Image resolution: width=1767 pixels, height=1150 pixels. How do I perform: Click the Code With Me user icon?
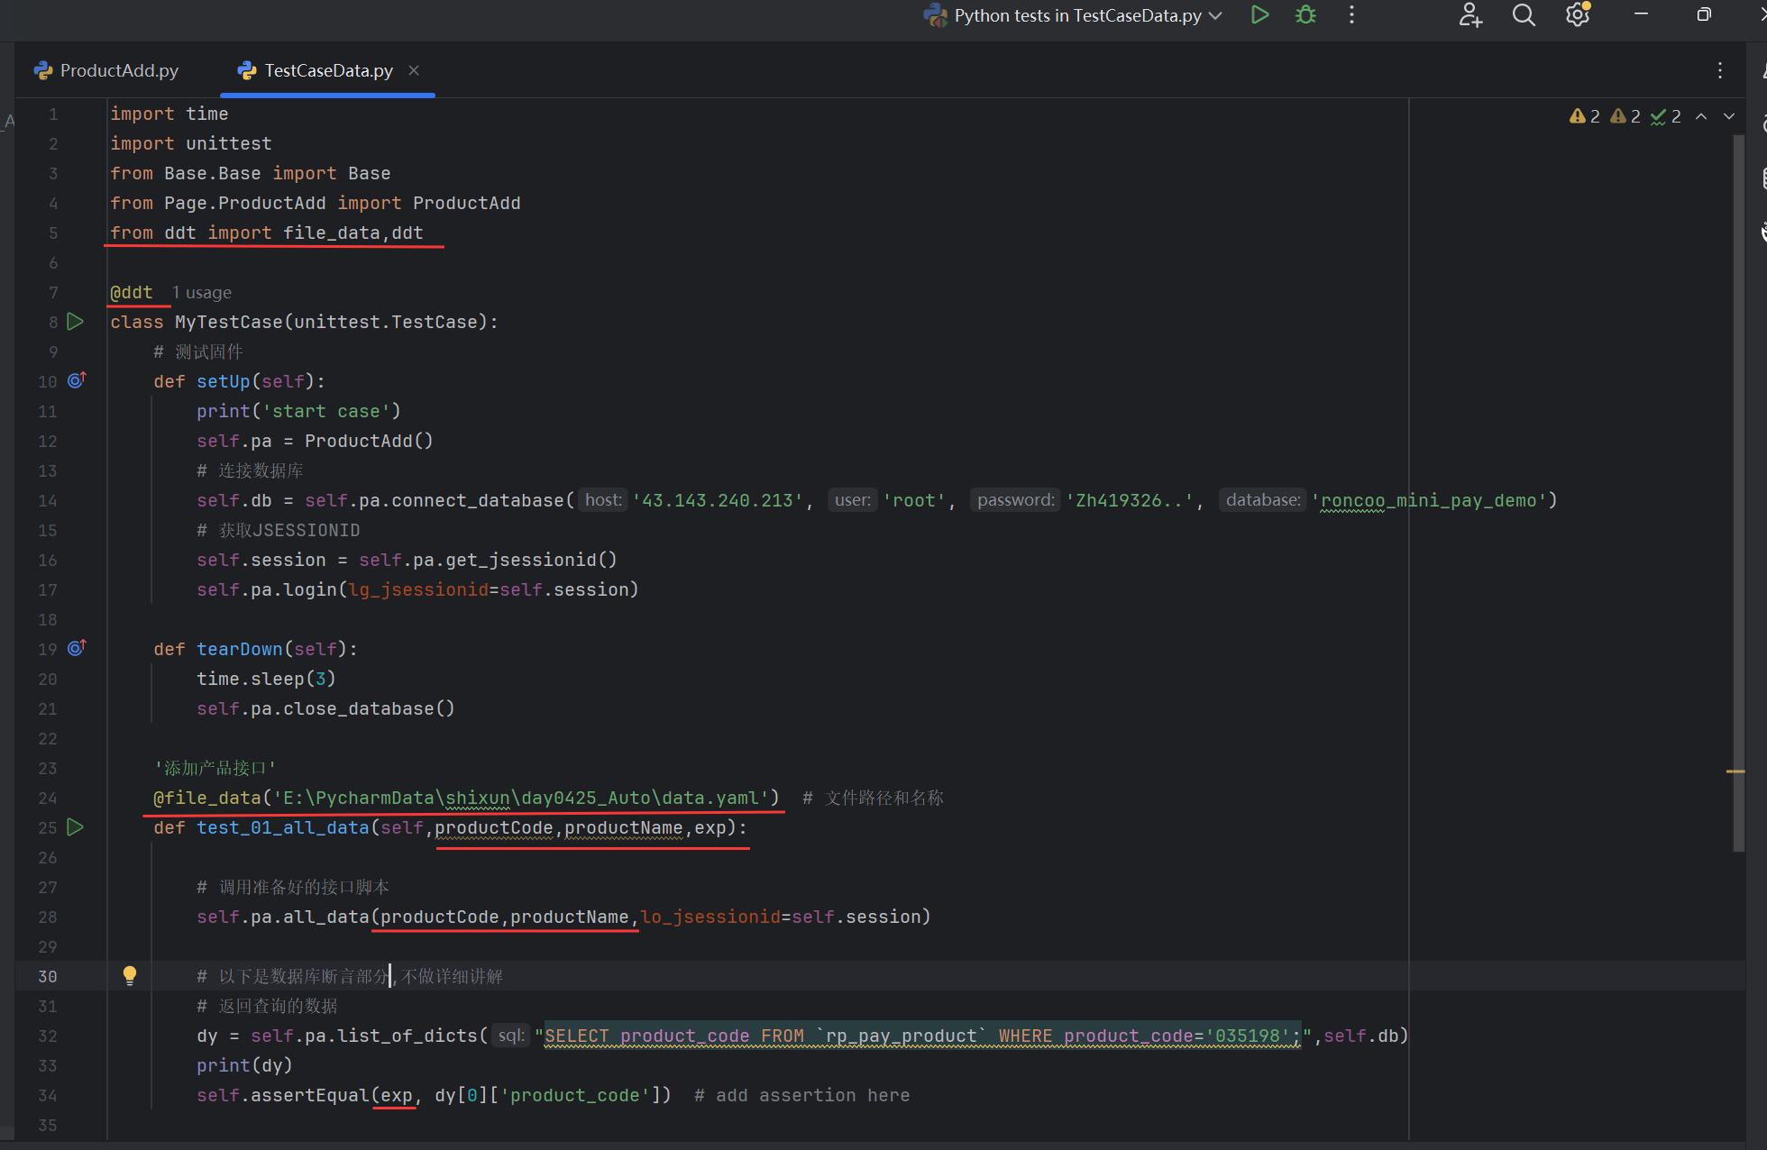point(1470,15)
